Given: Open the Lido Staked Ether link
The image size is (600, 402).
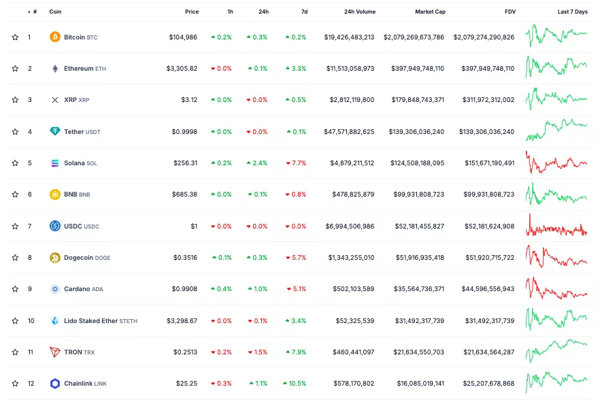Looking at the screenshot, I should pyautogui.click(x=90, y=320).
